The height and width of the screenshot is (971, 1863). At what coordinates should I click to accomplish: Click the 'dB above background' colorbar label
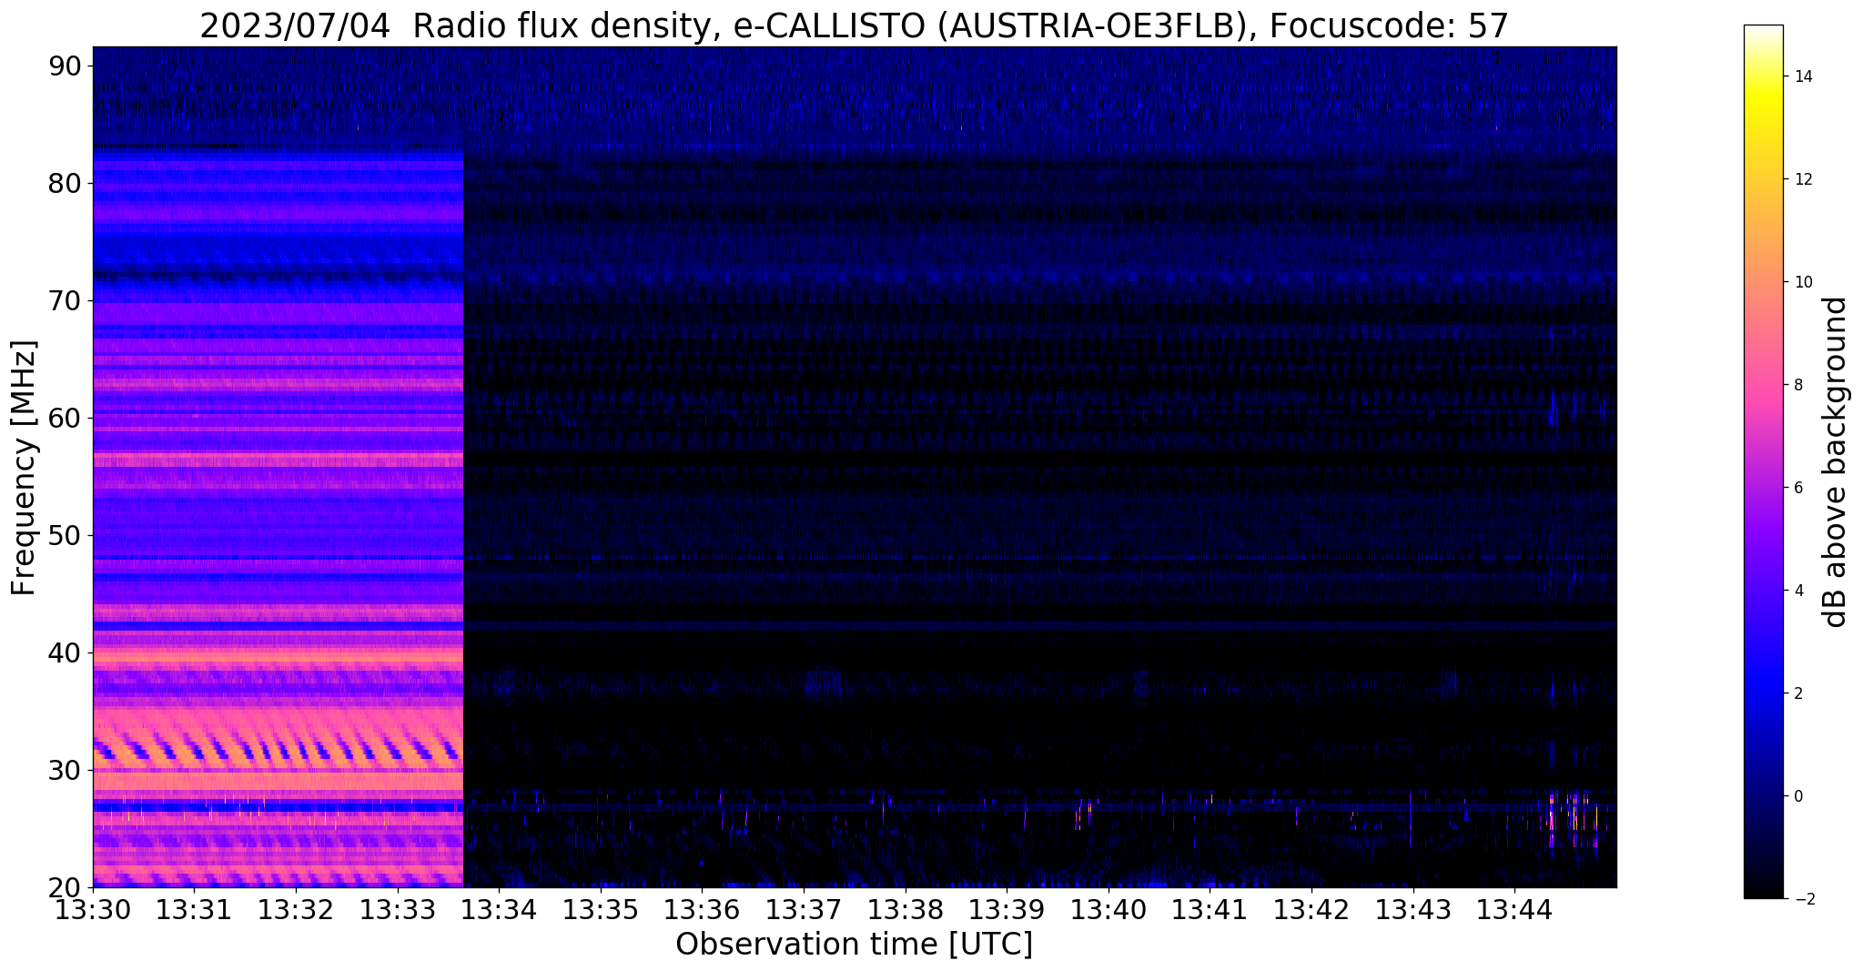[1836, 462]
